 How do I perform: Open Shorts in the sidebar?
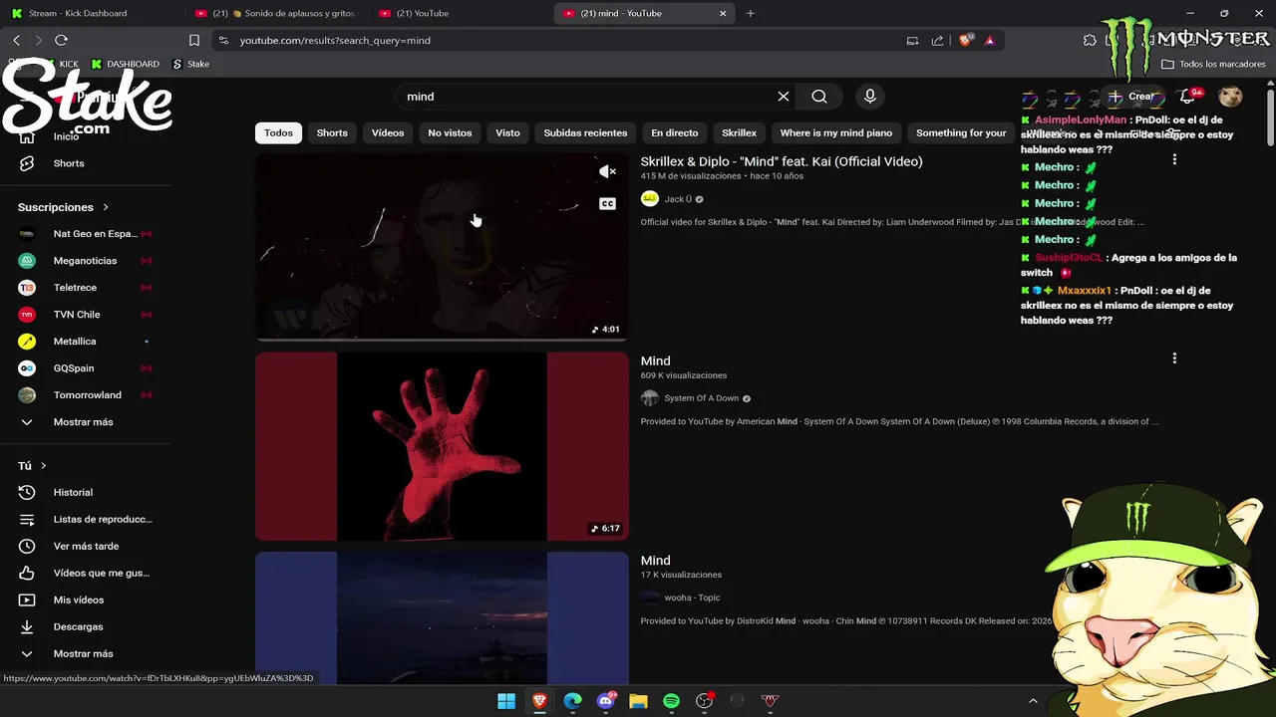[x=69, y=163]
